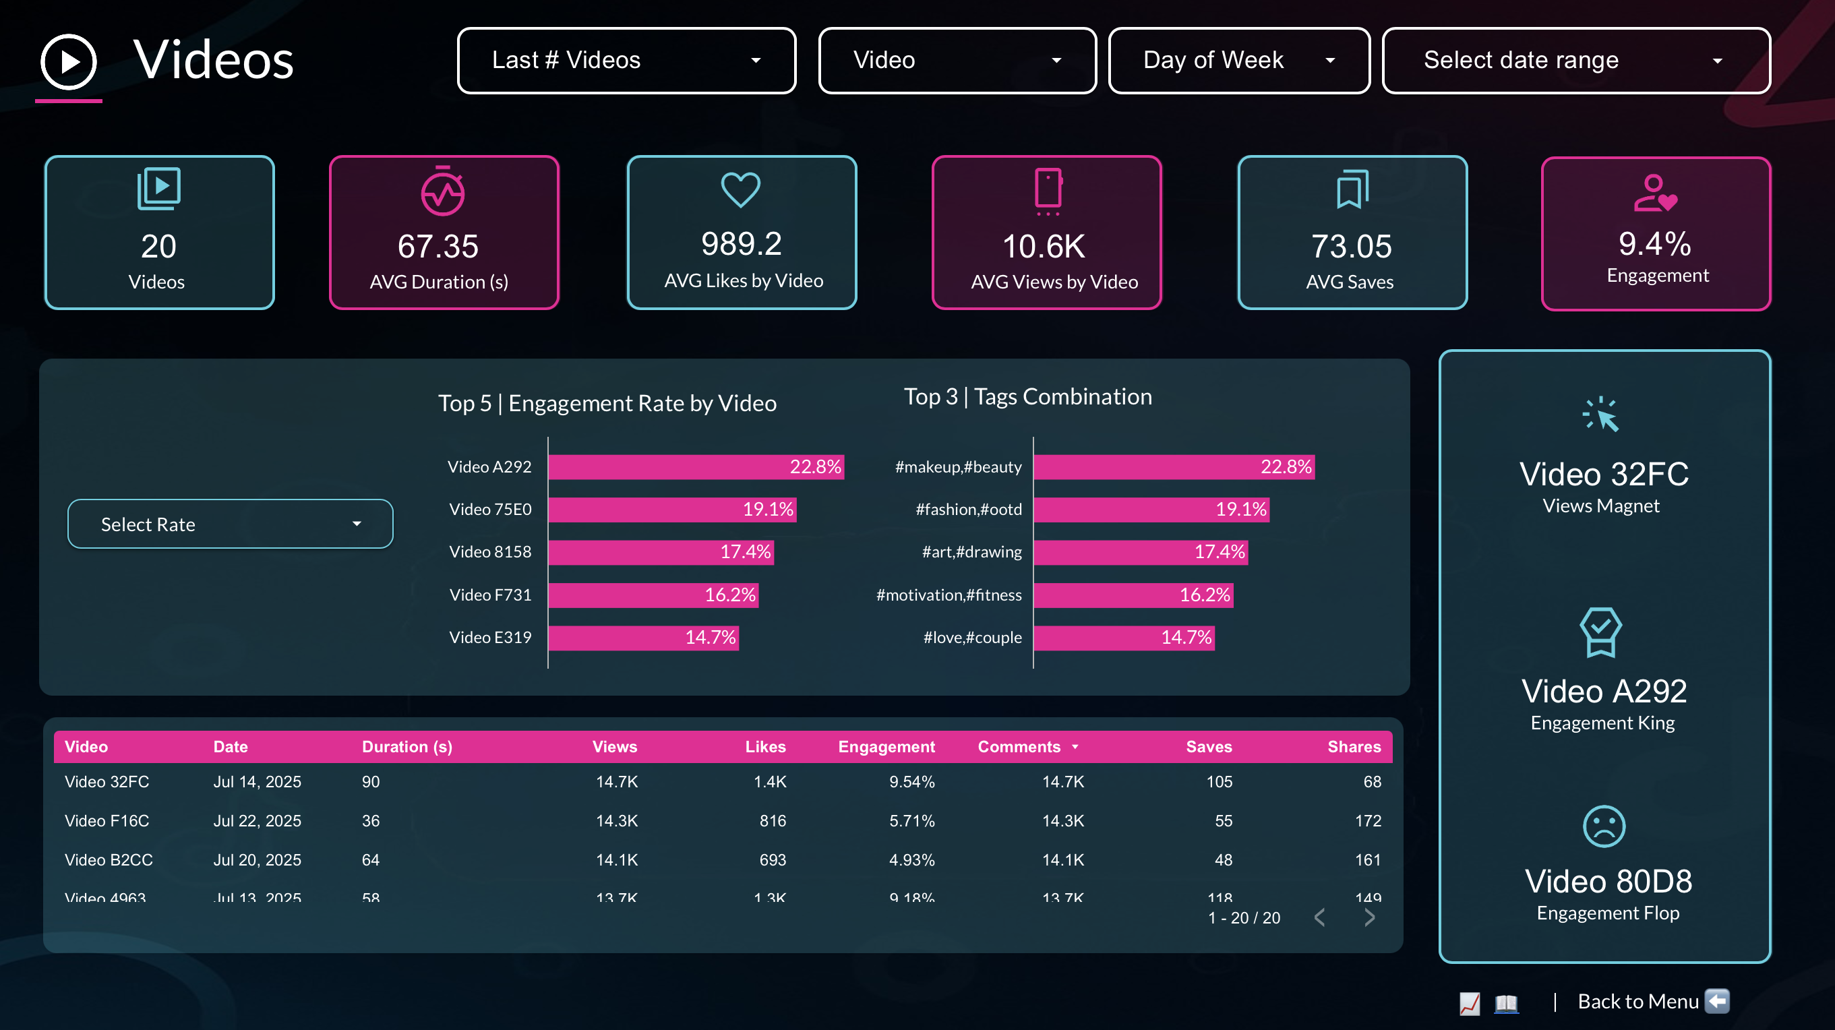Screen dimensions: 1835x1030
Task: Click the 4.93% engagement cell
Action: 912,859
